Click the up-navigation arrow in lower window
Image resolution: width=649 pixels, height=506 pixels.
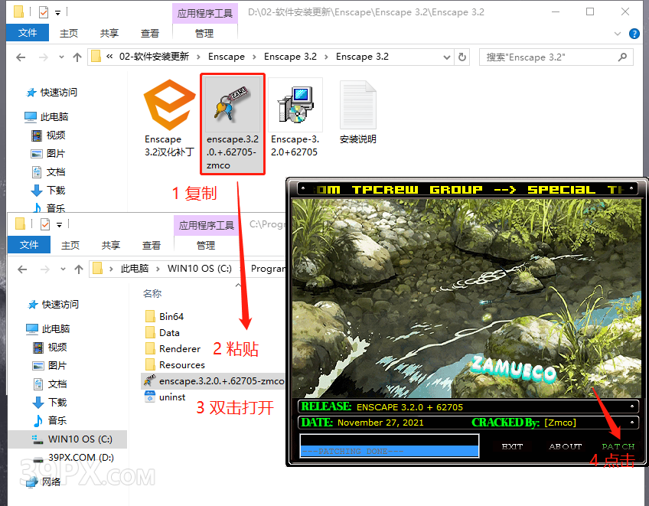pyautogui.click(x=80, y=269)
